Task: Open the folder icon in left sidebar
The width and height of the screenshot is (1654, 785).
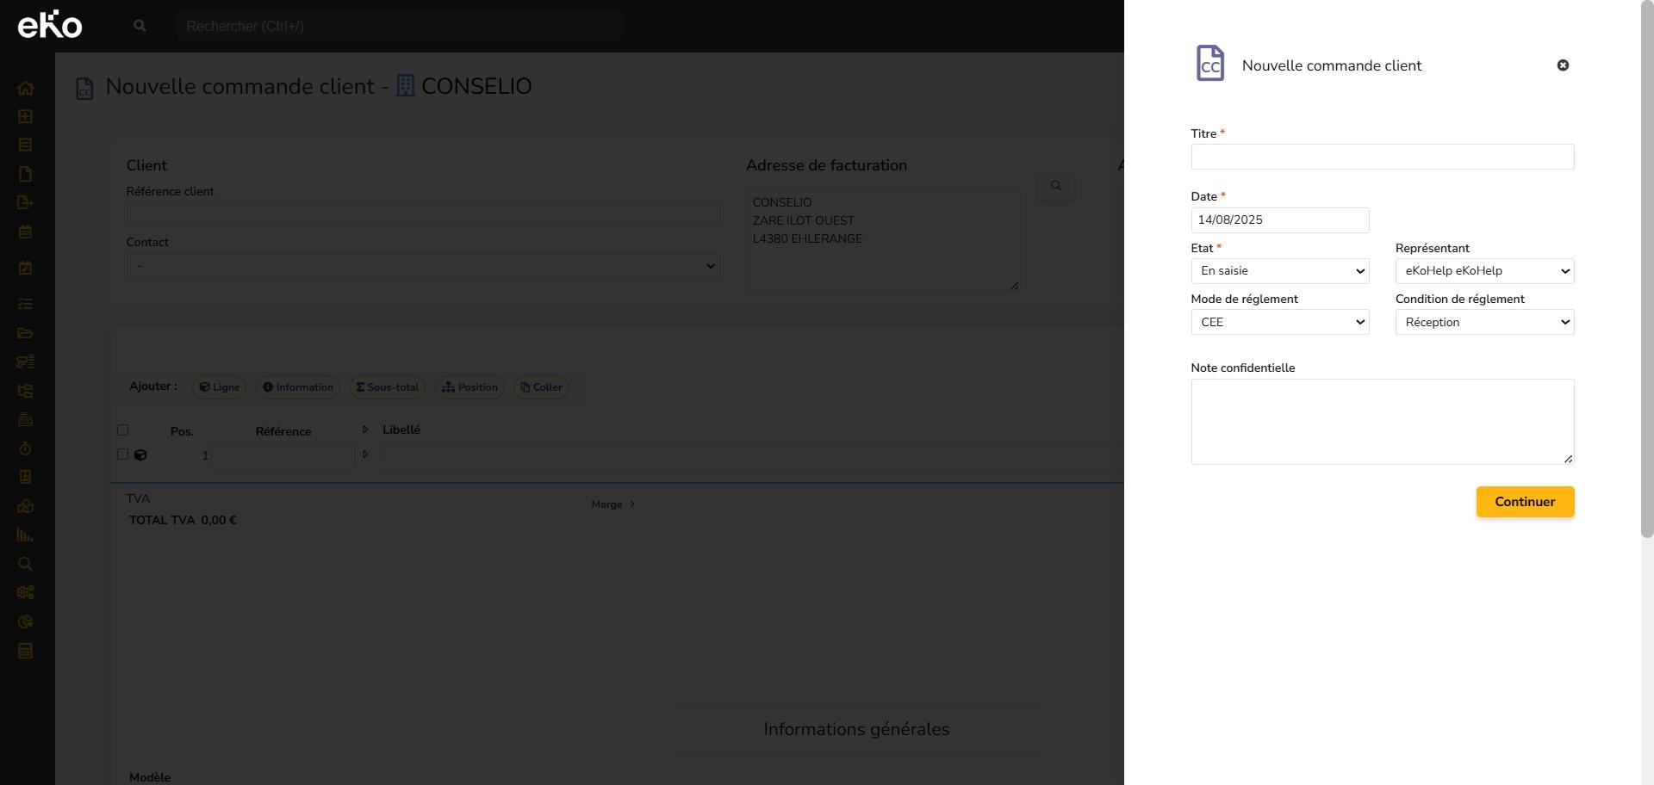Action: (x=25, y=333)
